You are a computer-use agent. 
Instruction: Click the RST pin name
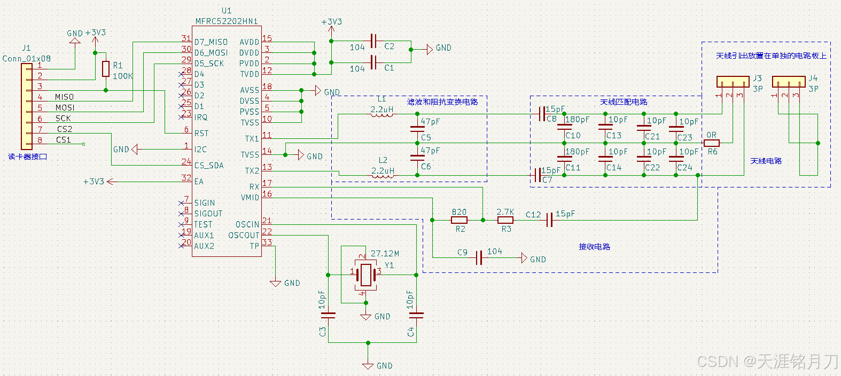(x=201, y=134)
